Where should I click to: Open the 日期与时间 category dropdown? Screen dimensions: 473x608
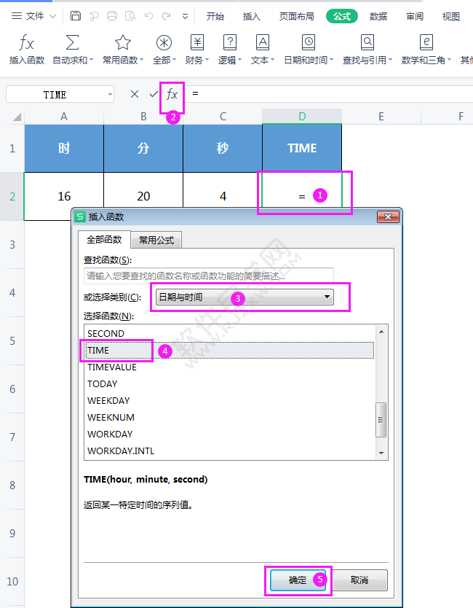pyautogui.click(x=245, y=297)
